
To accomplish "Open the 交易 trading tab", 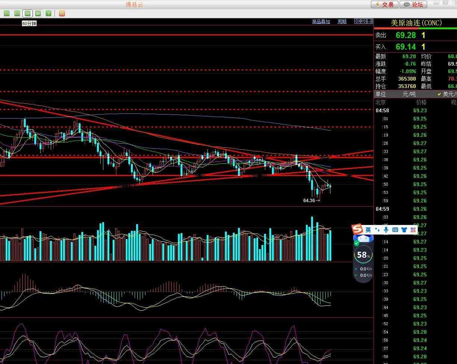I will [384, 4].
